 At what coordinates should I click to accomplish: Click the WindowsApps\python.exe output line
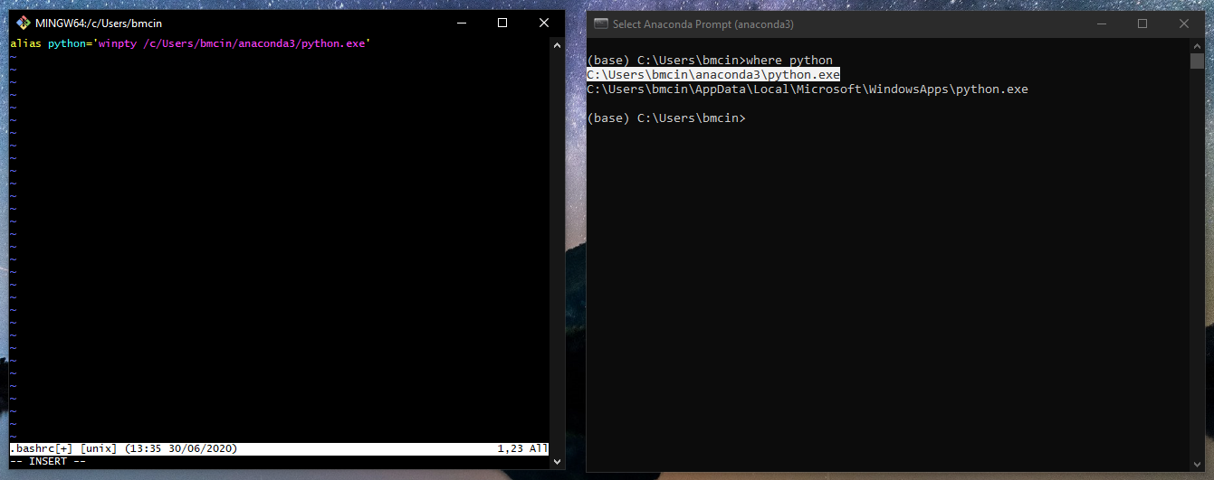[x=807, y=89]
